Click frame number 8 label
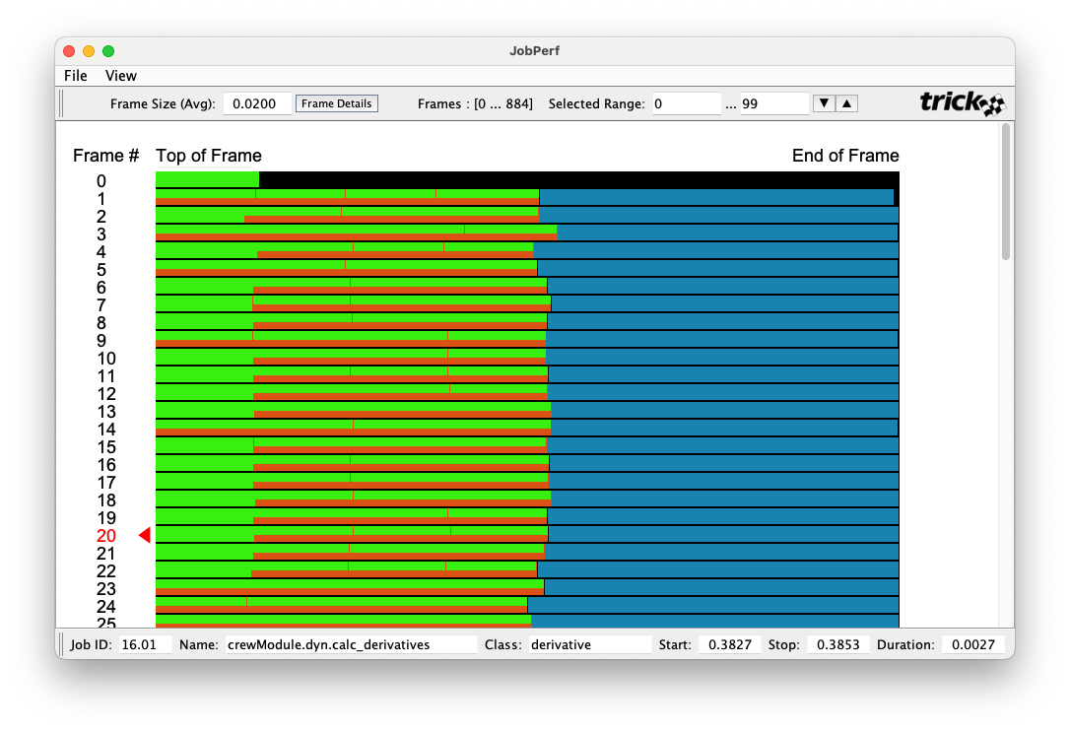The height and width of the screenshot is (732, 1070). (101, 323)
